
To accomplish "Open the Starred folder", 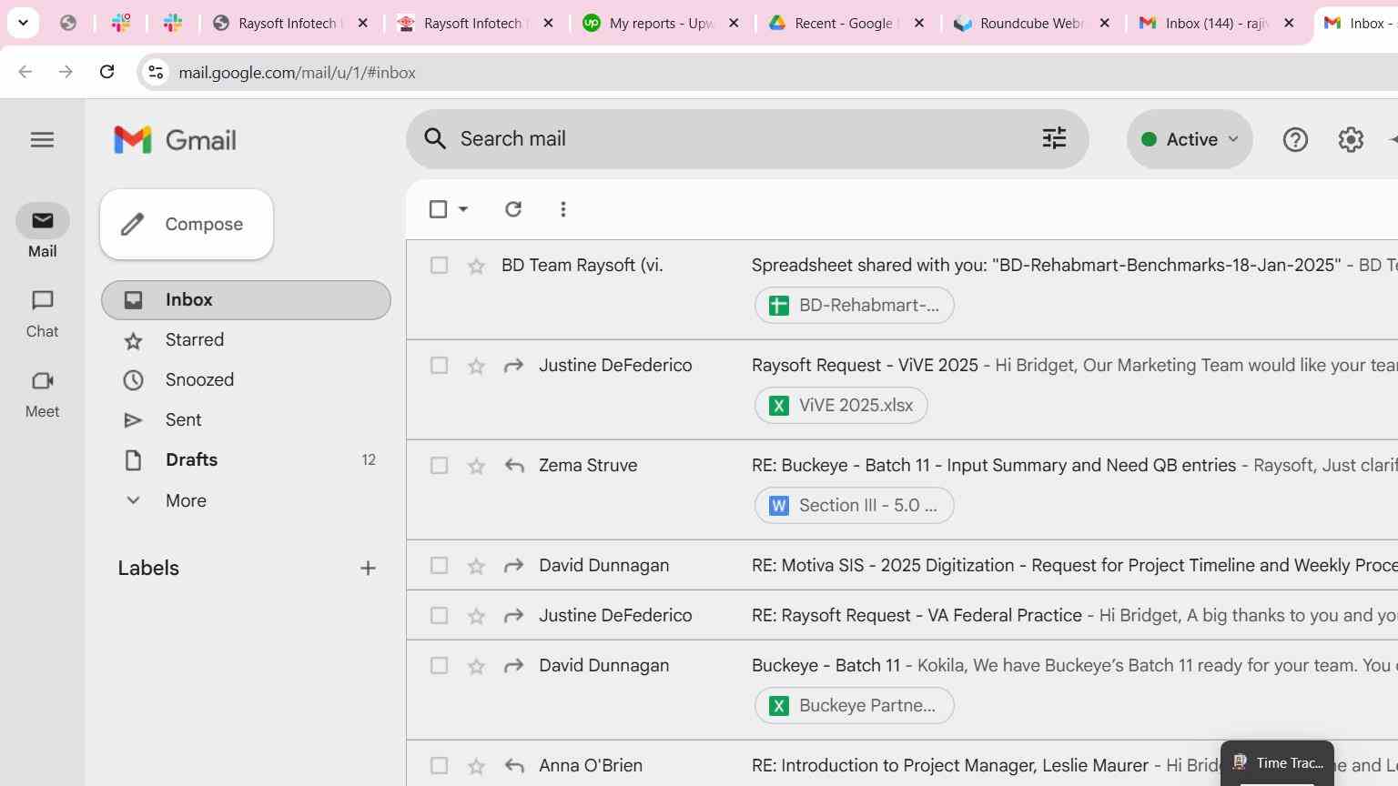I will coord(246,340).
